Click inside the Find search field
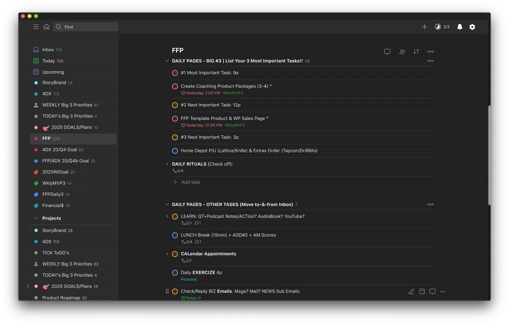The width and height of the screenshot is (509, 325). [85, 27]
